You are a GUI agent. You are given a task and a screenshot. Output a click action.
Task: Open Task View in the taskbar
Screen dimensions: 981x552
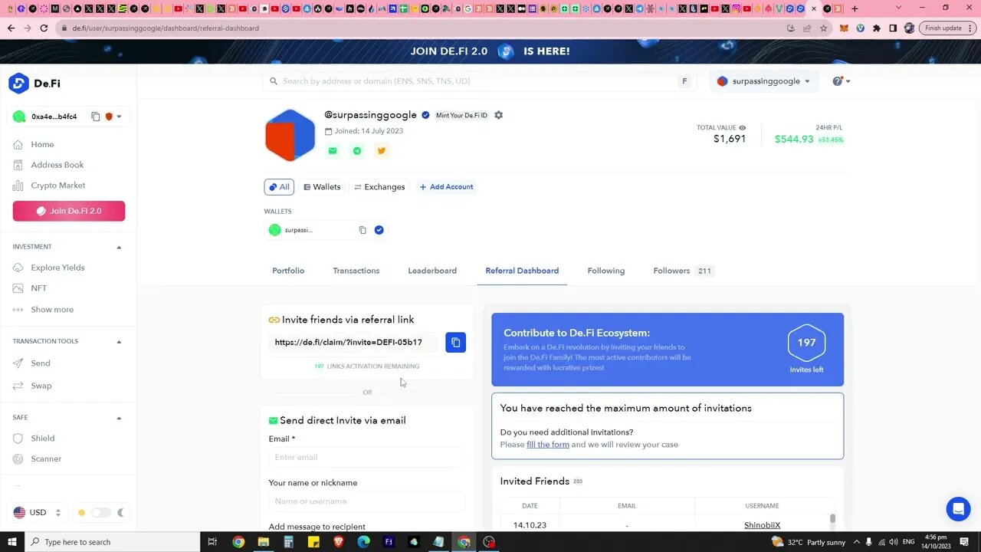point(213,542)
